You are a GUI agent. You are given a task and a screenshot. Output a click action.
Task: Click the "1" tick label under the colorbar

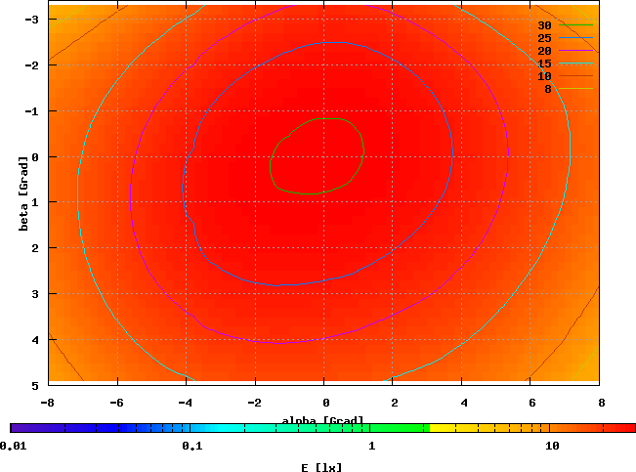pyautogui.click(x=372, y=446)
